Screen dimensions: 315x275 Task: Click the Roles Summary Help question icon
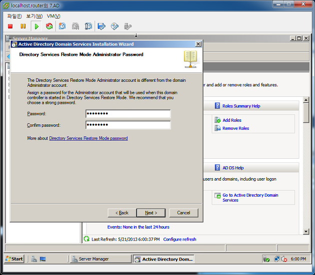coord(217,106)
